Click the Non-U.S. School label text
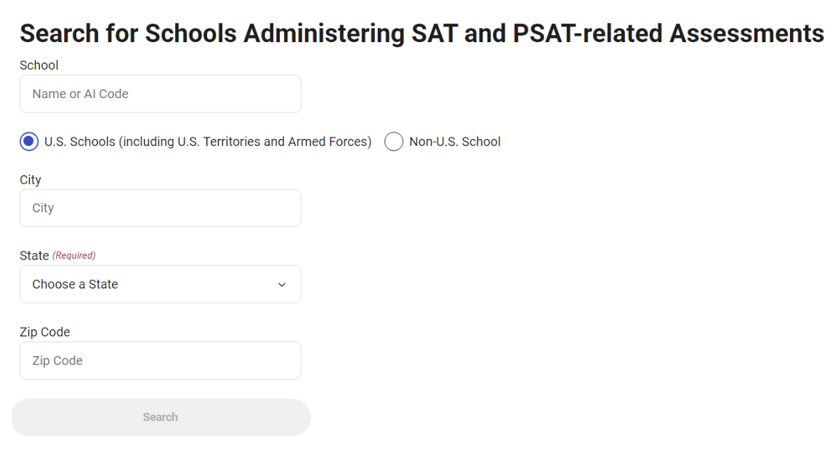The width and height of the screenshot is (840, 471). pyautogui.click(x=454, y=141)
